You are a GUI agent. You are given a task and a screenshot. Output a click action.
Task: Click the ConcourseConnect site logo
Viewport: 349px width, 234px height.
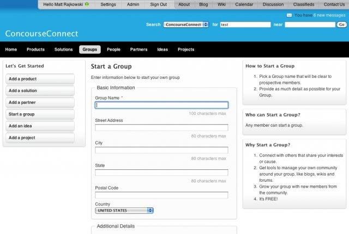point(41,34)
